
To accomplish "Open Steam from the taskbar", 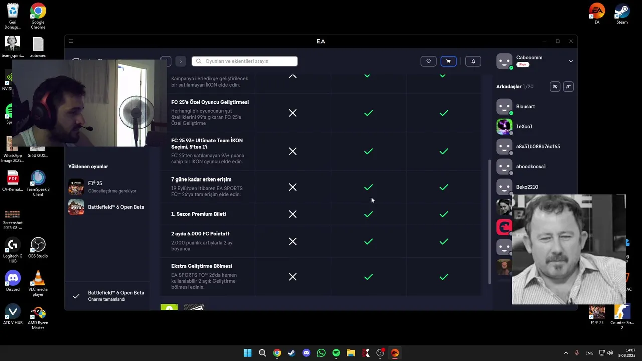I will pos(291,353).
